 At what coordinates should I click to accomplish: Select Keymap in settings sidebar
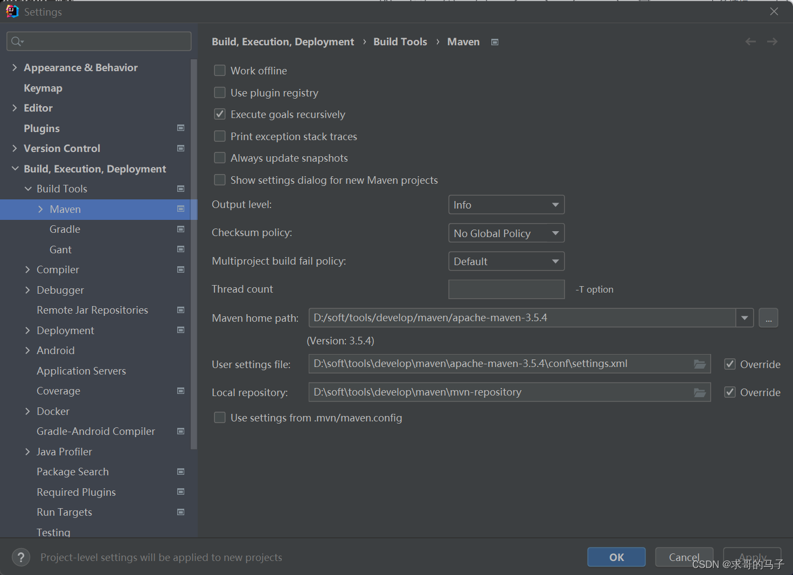[43, 88]
